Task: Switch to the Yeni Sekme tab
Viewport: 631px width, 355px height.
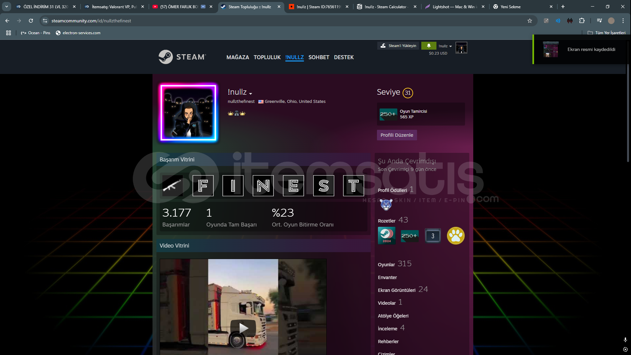Action: (523, 7)
